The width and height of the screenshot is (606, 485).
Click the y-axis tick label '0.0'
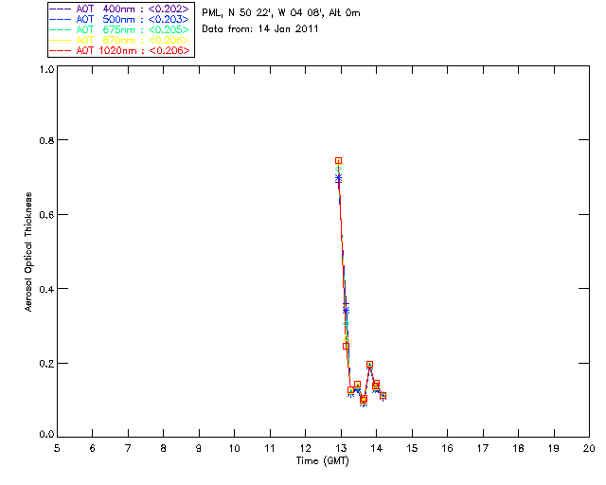pyautogui.click(x=46, y=435)
